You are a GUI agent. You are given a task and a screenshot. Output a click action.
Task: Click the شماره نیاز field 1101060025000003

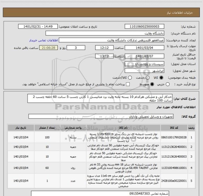(x=144, y=26)
